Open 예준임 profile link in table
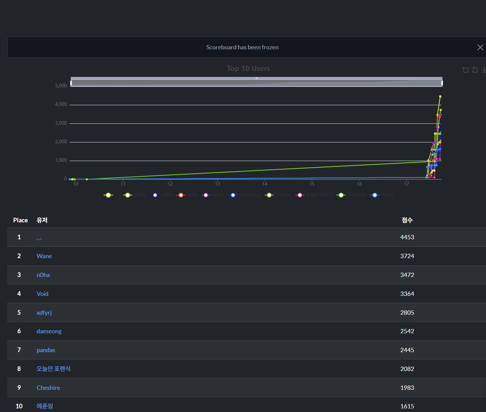This screenshot has width=486, height=412. 45,406
